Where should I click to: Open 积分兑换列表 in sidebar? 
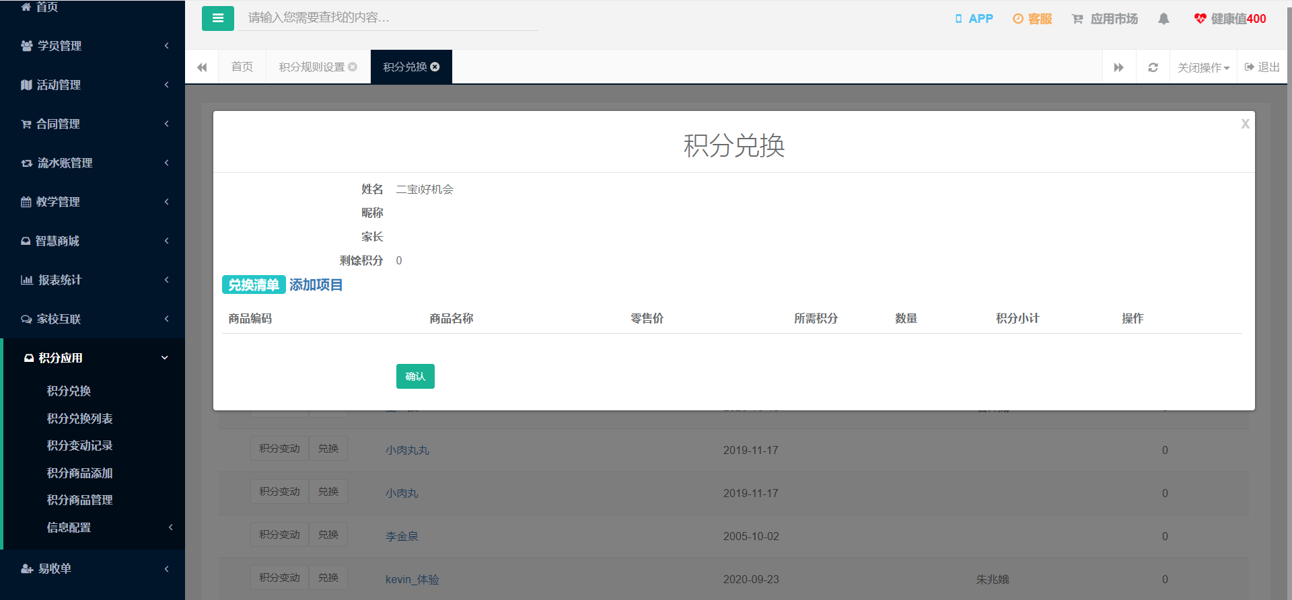[79, 418]
